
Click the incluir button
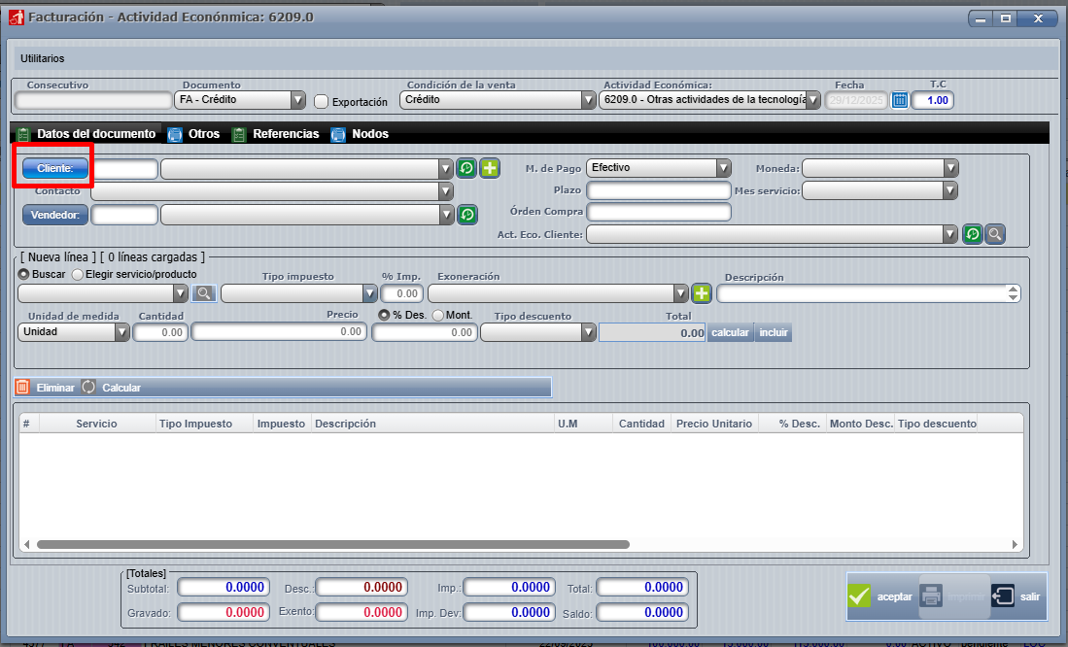774,332
